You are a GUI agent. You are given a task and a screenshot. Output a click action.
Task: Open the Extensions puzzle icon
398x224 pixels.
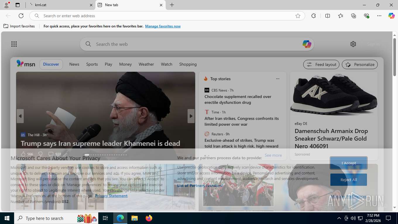[x=313, y=16]
